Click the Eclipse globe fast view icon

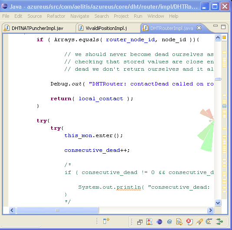(x=159, y=222)
